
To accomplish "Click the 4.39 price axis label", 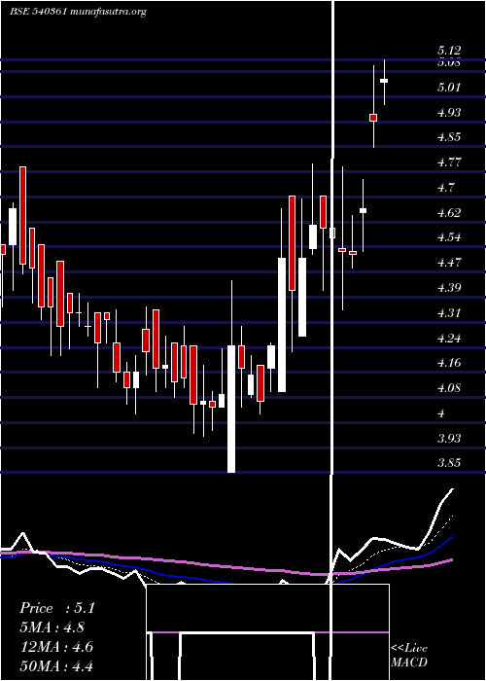I will (449, 288).
